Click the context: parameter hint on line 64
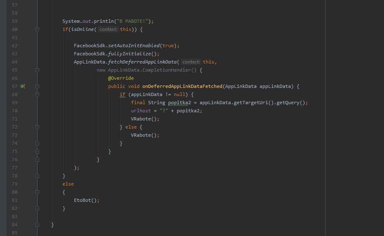The image size is (384, 236). click(x=191, y=62)
